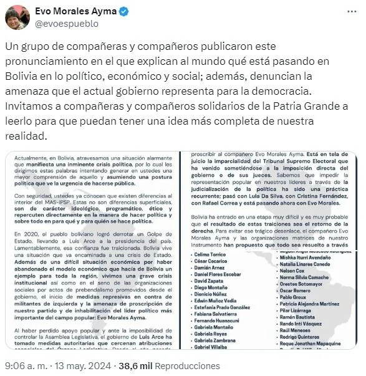Select the name Nelson Cox in the list
The width and height of the screenshot is (366, 376).
point(292,271)
